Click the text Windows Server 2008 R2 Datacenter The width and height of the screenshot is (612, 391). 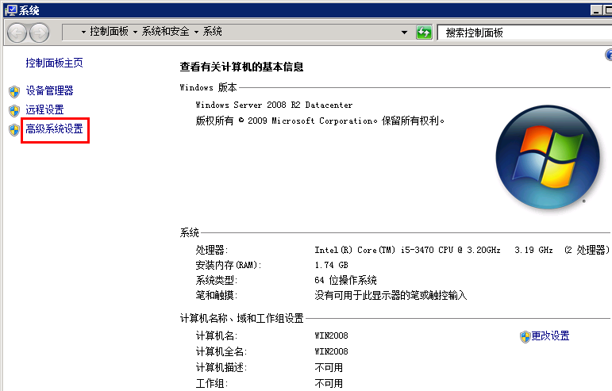point(274,105)
